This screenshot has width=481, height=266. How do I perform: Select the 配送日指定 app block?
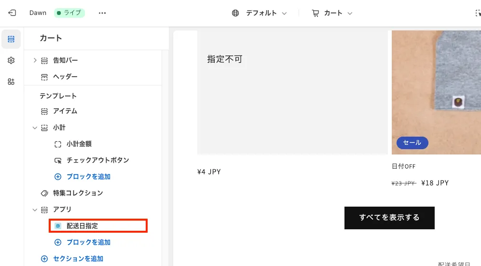click(x=82, y=226)
